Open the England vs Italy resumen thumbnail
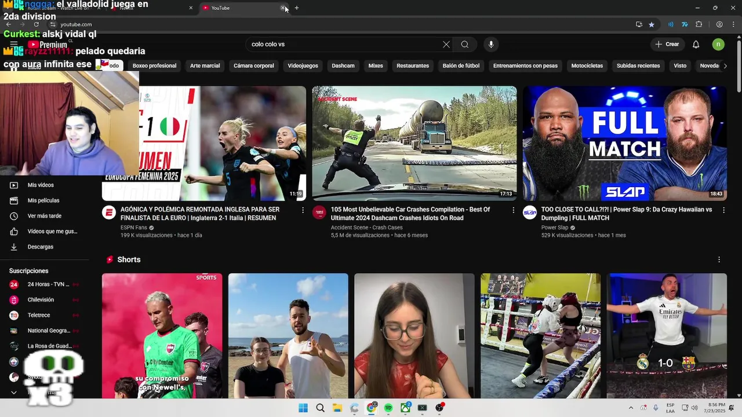The height and width of the screenshot is (417, 742). coord(223,143)
